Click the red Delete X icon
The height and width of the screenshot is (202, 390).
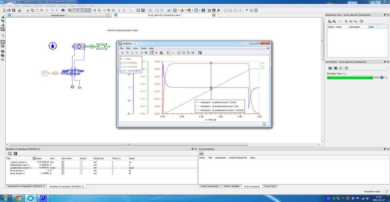(42, 10)
